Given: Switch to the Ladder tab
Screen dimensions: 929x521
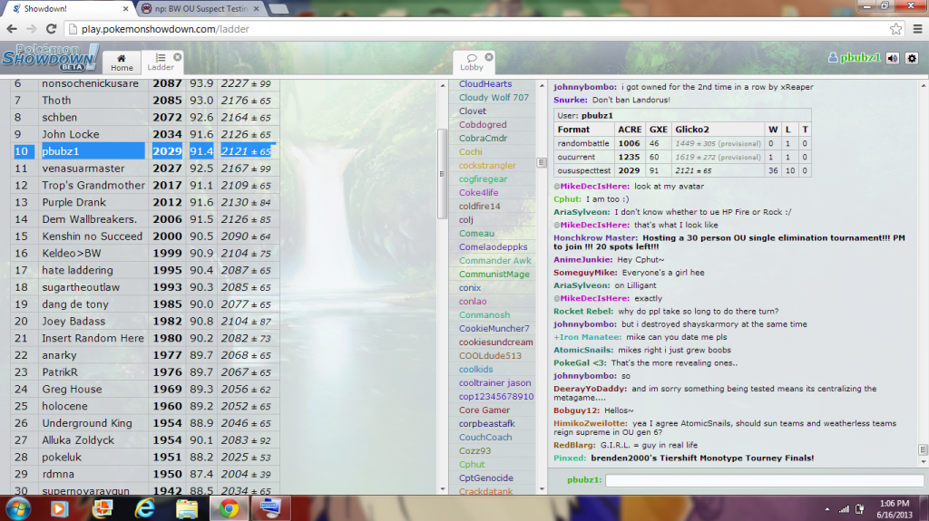Looking at the screenshot, I should tap(161, 63).
